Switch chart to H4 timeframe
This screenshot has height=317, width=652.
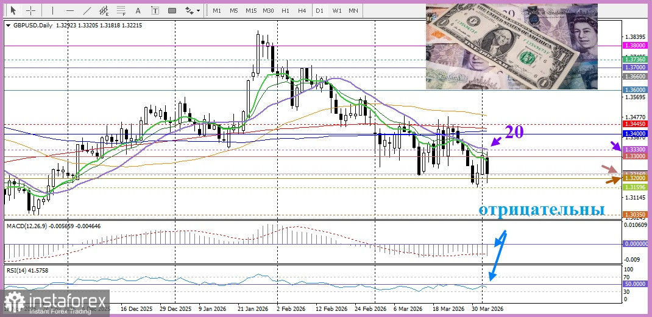(x=302, y=10)
